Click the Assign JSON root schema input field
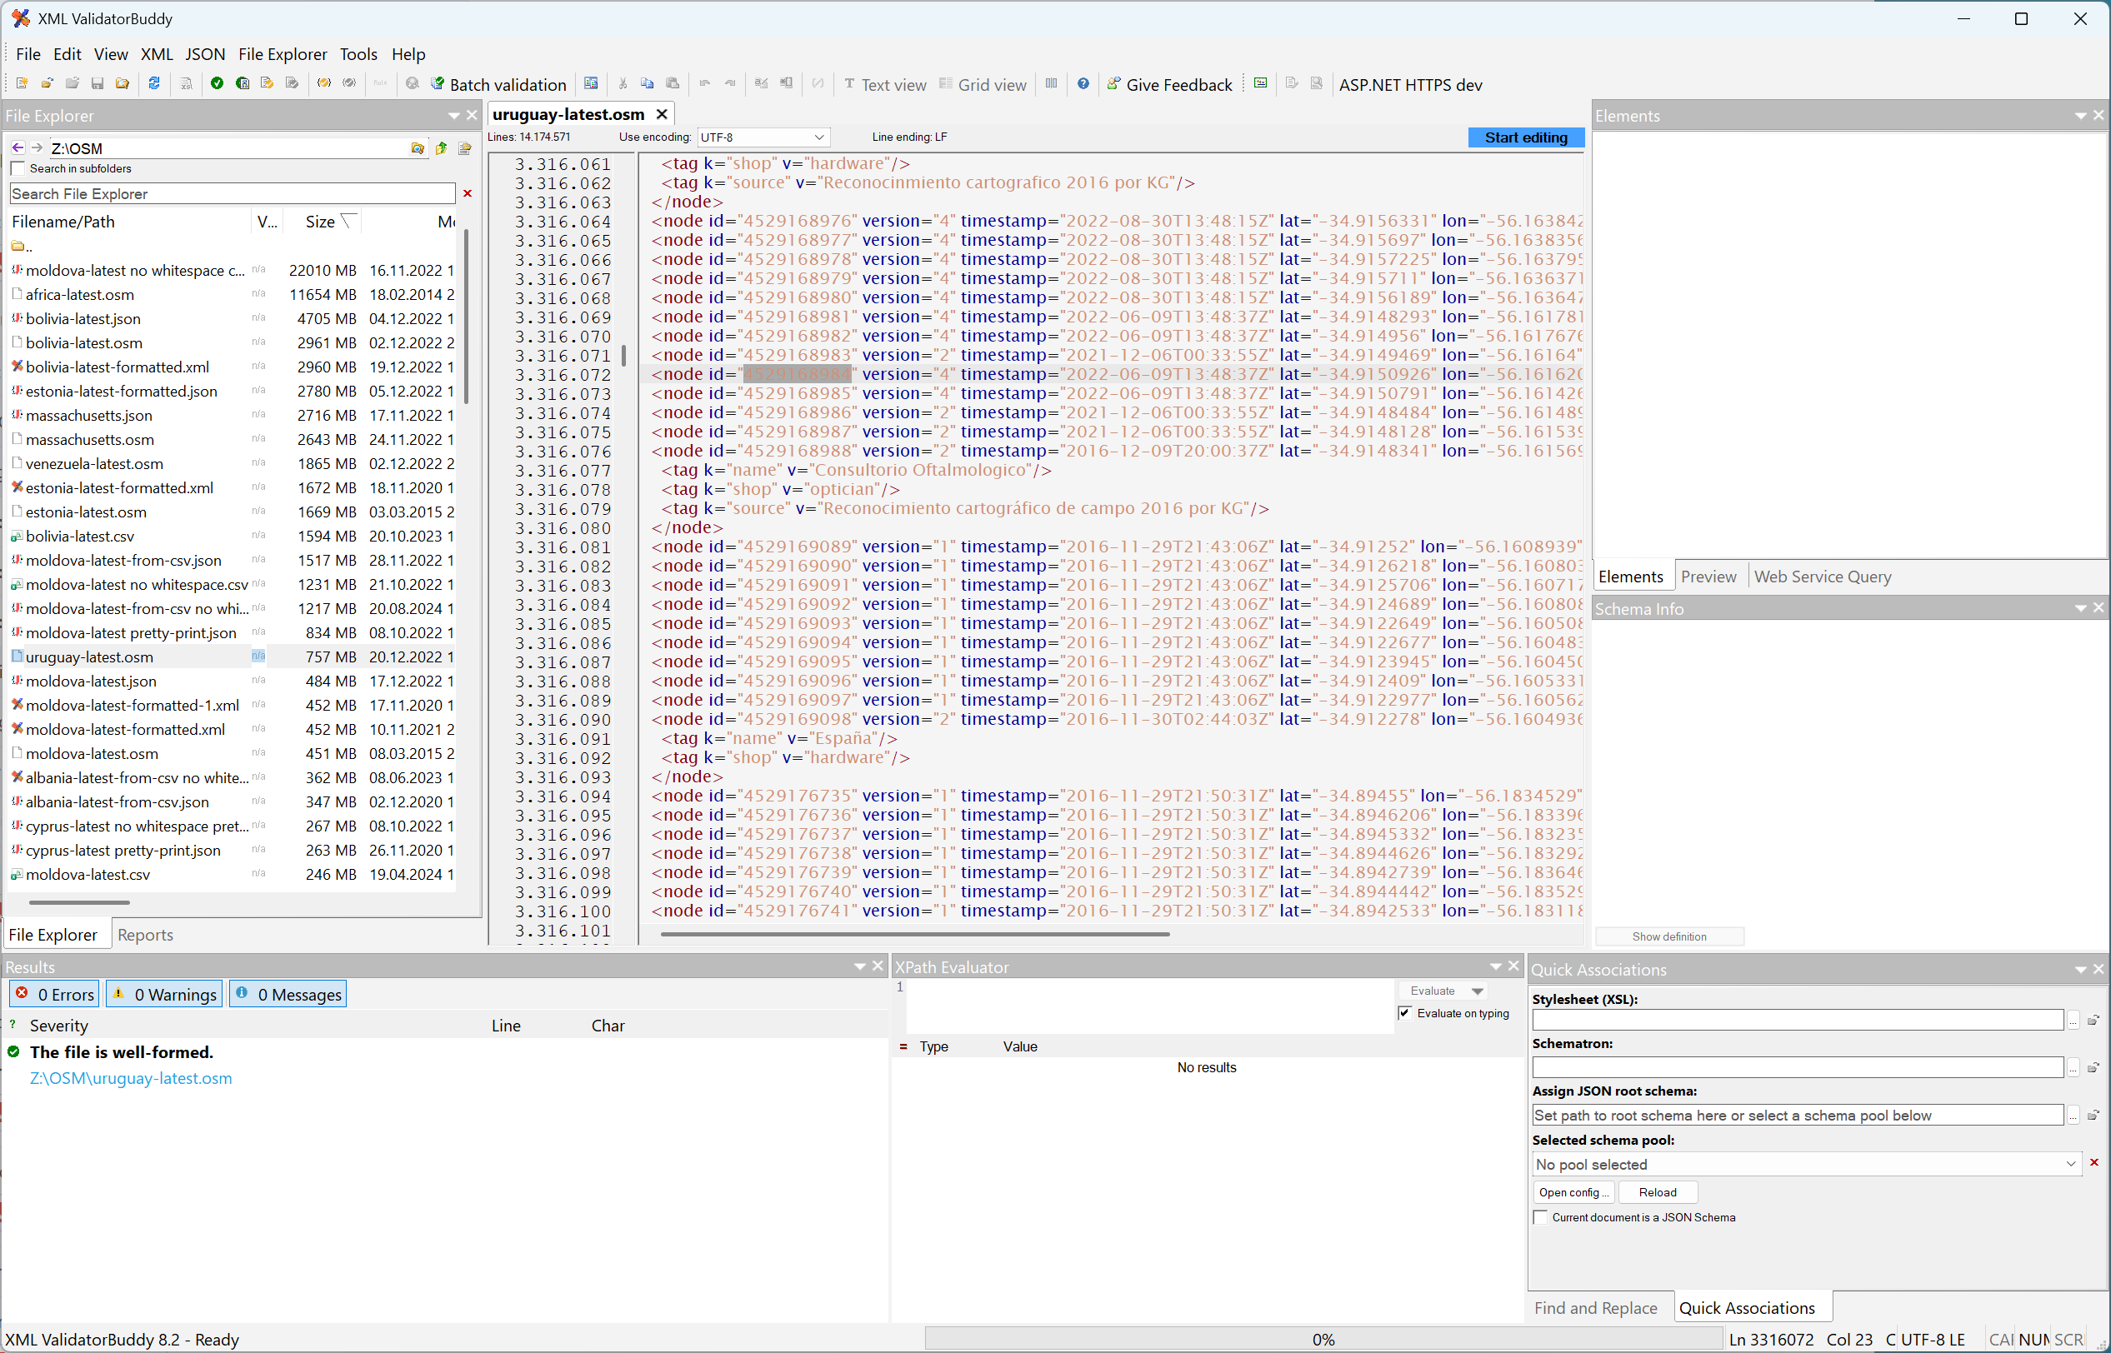The image size is (2111, 1353). (x=1798, y=1115)
